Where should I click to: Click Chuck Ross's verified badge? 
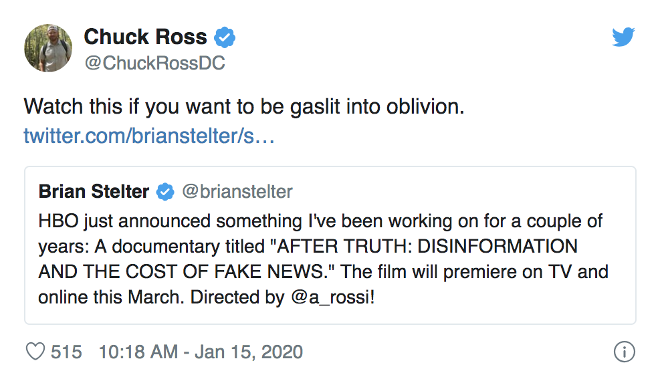pyautogui.click(x=225, y=37)
